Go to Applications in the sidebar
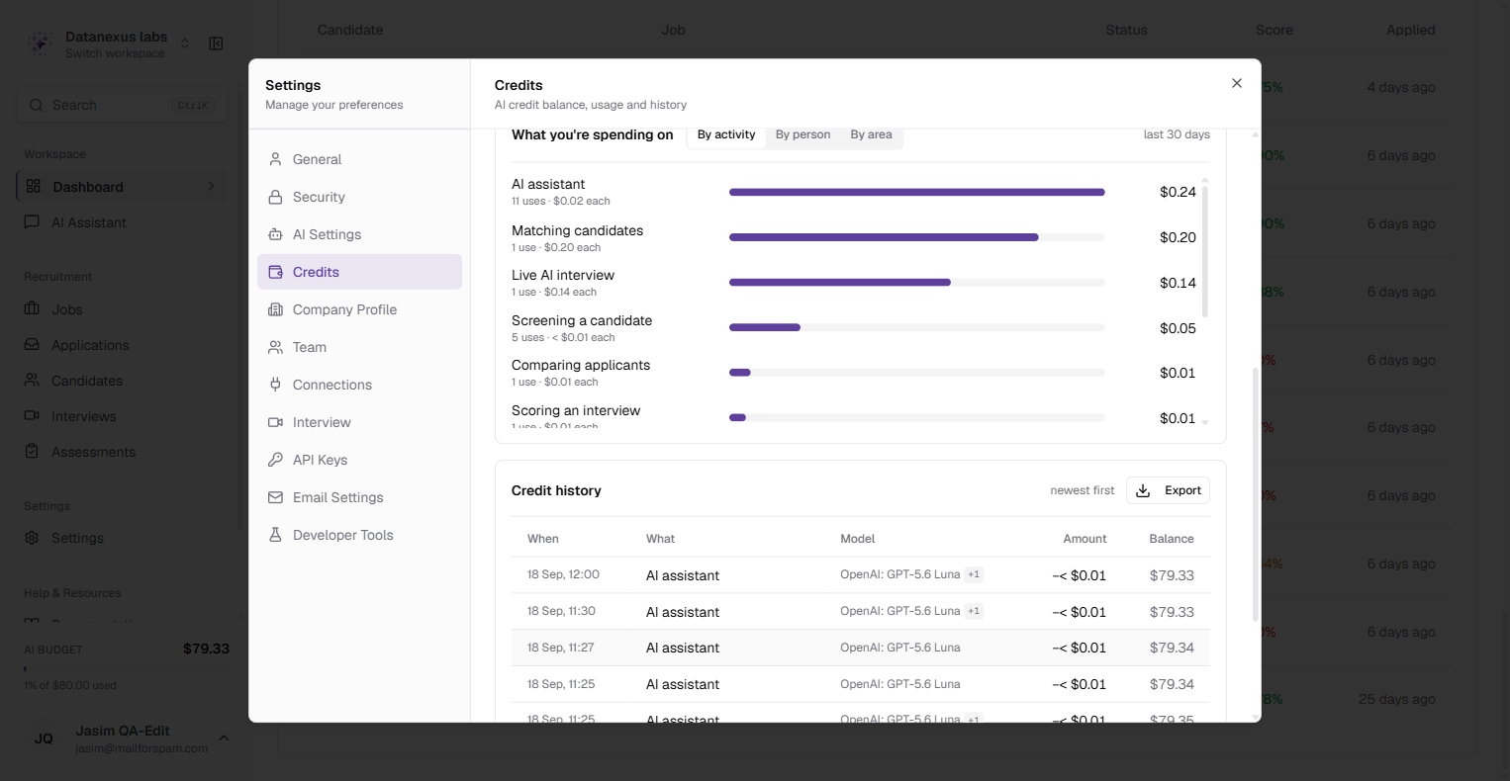 coord(122,345)
